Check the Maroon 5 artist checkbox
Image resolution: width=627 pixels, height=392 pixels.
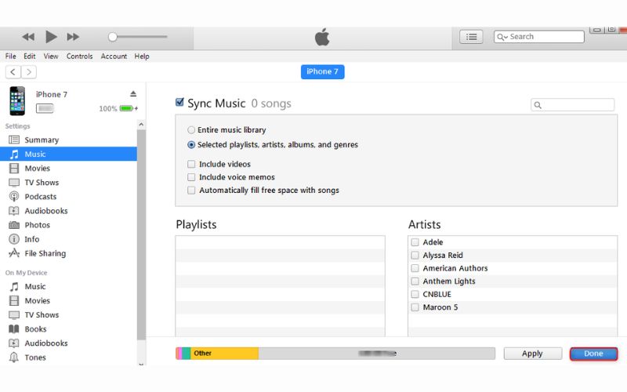coord(415,307)
